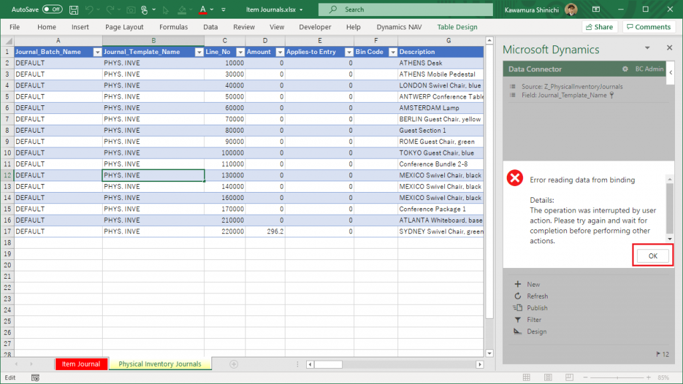This screenshot has width=683, height=384.
Task: Click the 'Guest Section 1' cell
Action: (x=440, y=130)
